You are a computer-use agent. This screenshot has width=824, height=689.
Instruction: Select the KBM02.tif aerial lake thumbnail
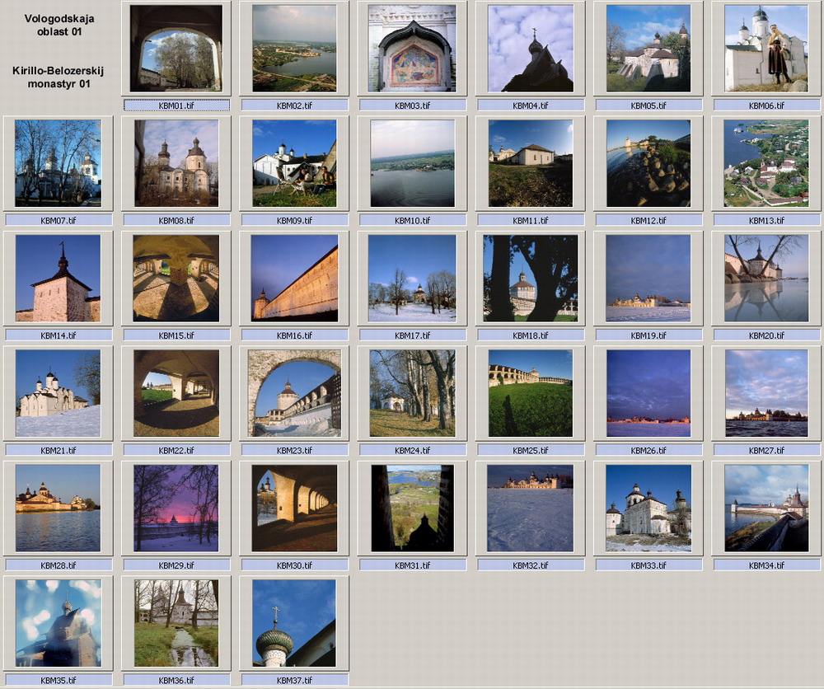(x=294, y=49)
